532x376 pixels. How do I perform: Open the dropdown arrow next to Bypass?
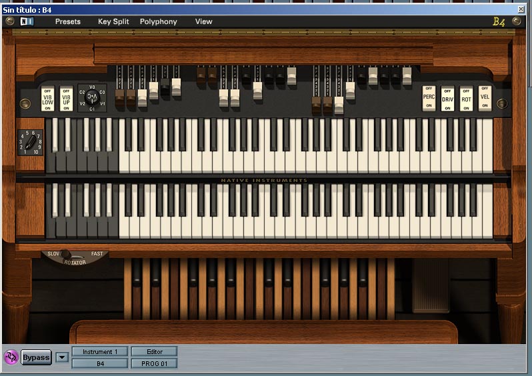pos(62,357)
